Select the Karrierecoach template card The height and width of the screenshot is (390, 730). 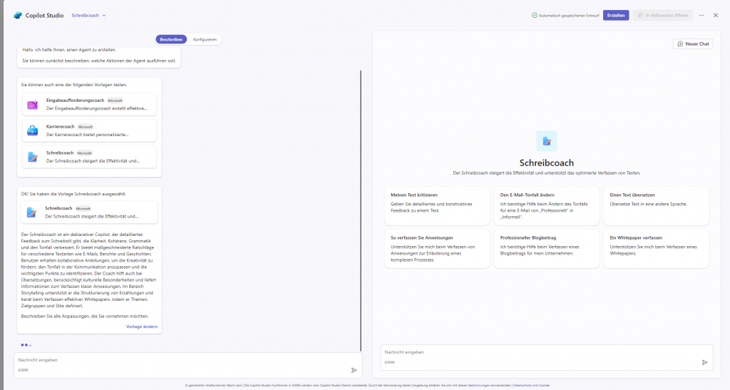89,130
